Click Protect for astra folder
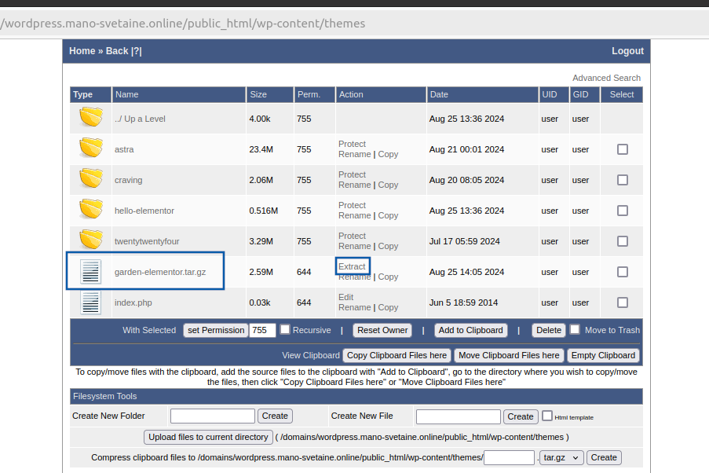This screenshot has width=709, height=473. point(352,144)
